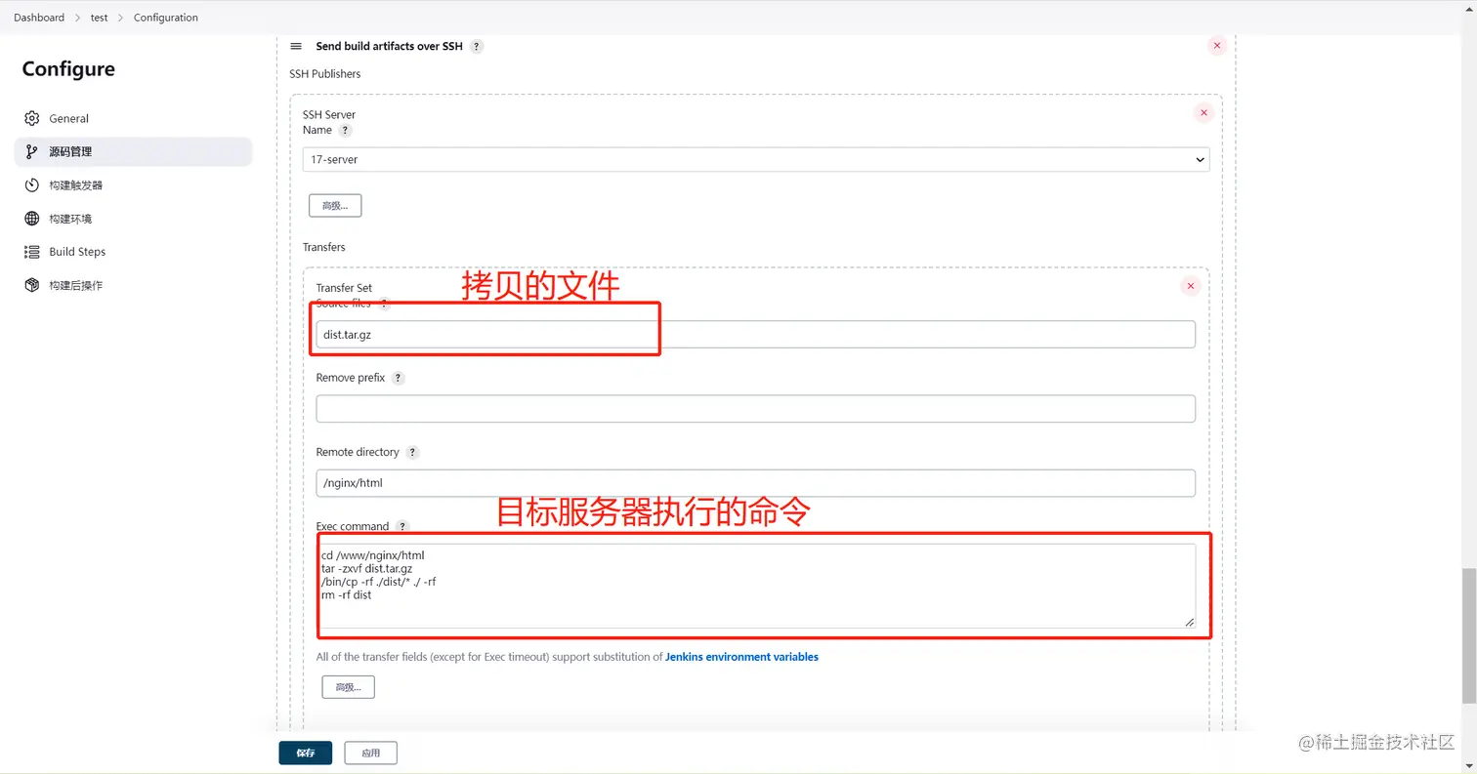Click the 高级 button under Transfer Set
This screenshot has width=1477, height=774.
click(348, 687)
